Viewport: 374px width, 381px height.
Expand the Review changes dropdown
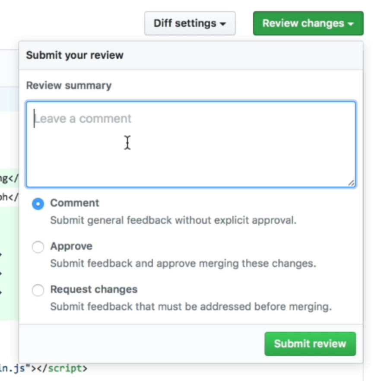coord(307,23)
